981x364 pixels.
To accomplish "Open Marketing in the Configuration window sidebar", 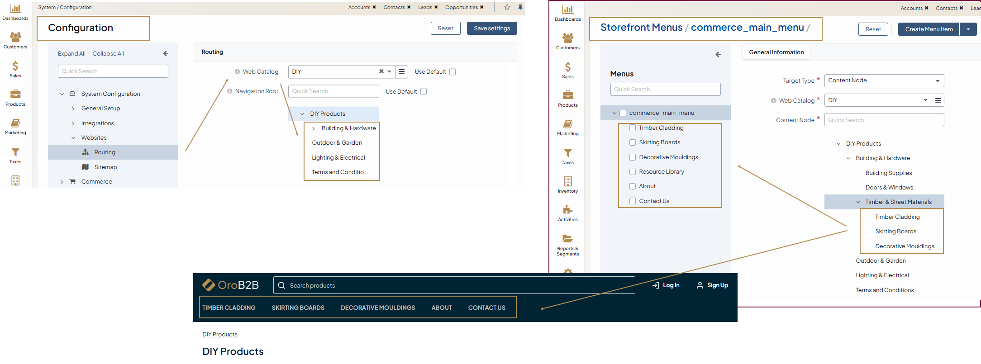I will click(x=15, y=127).
